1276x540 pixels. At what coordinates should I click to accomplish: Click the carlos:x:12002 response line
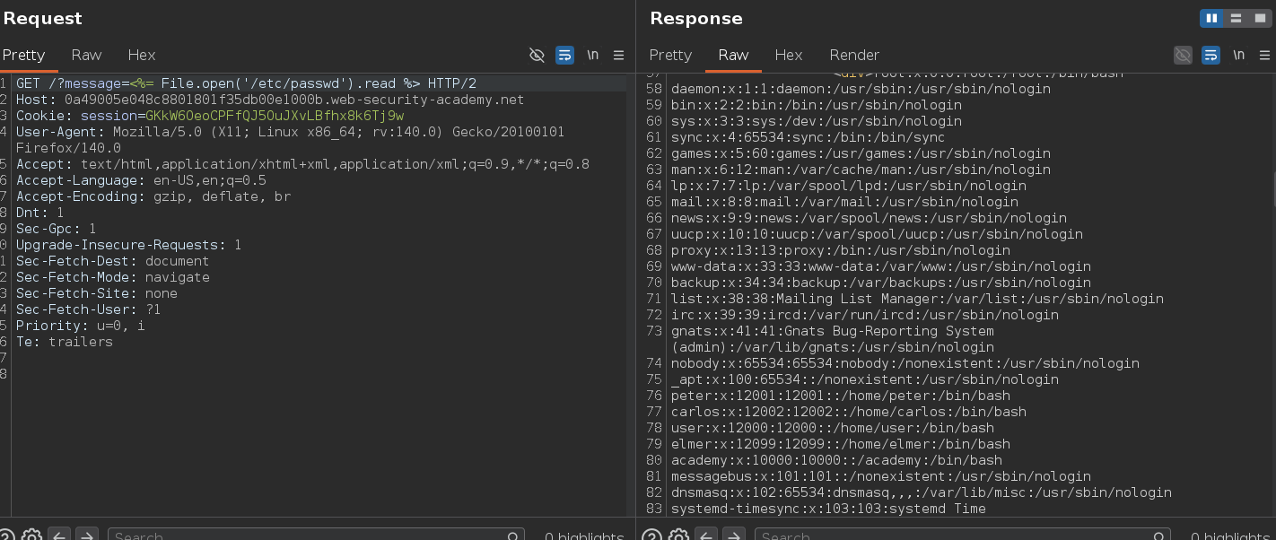coord(848,412)
